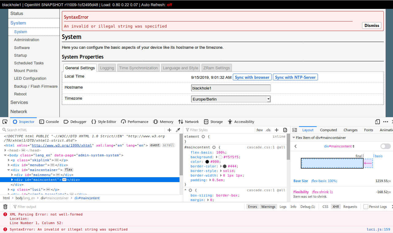Create a new node with the plus icon
This screenshot has height=233, width=393.
pyautogui.click(x=169, y=130)
